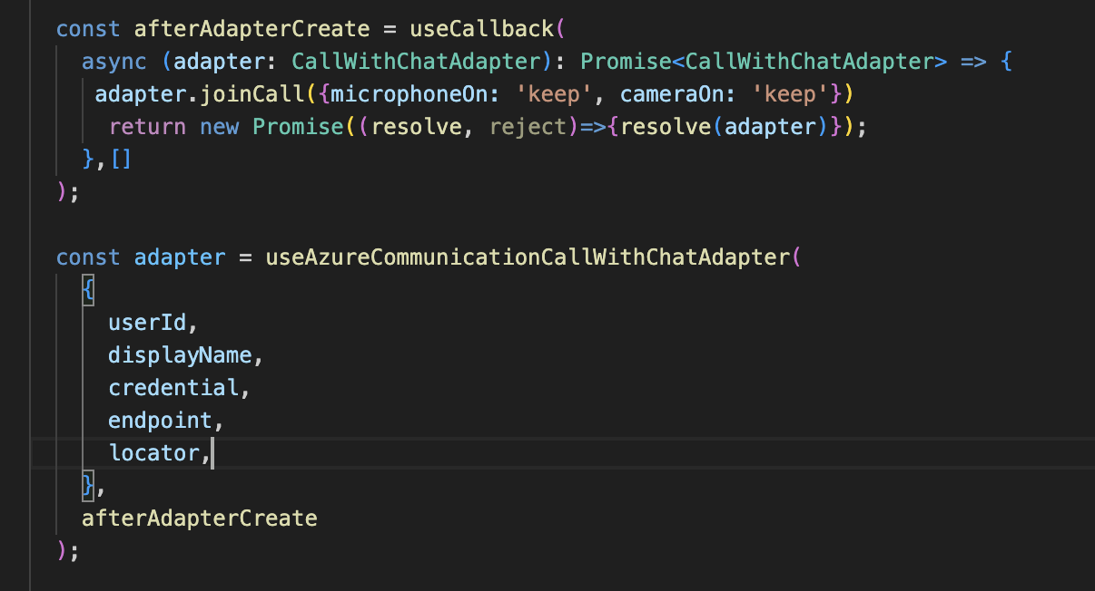Click the locator property line

click(x=160, y=453)
